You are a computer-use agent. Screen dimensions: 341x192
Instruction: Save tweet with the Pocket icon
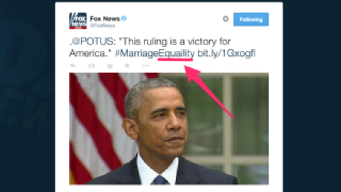point(110,66)
